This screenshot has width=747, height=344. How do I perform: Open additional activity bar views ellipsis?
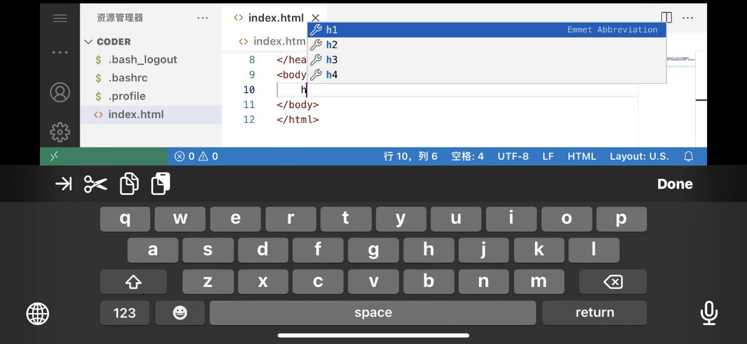(x=60, y=52)
